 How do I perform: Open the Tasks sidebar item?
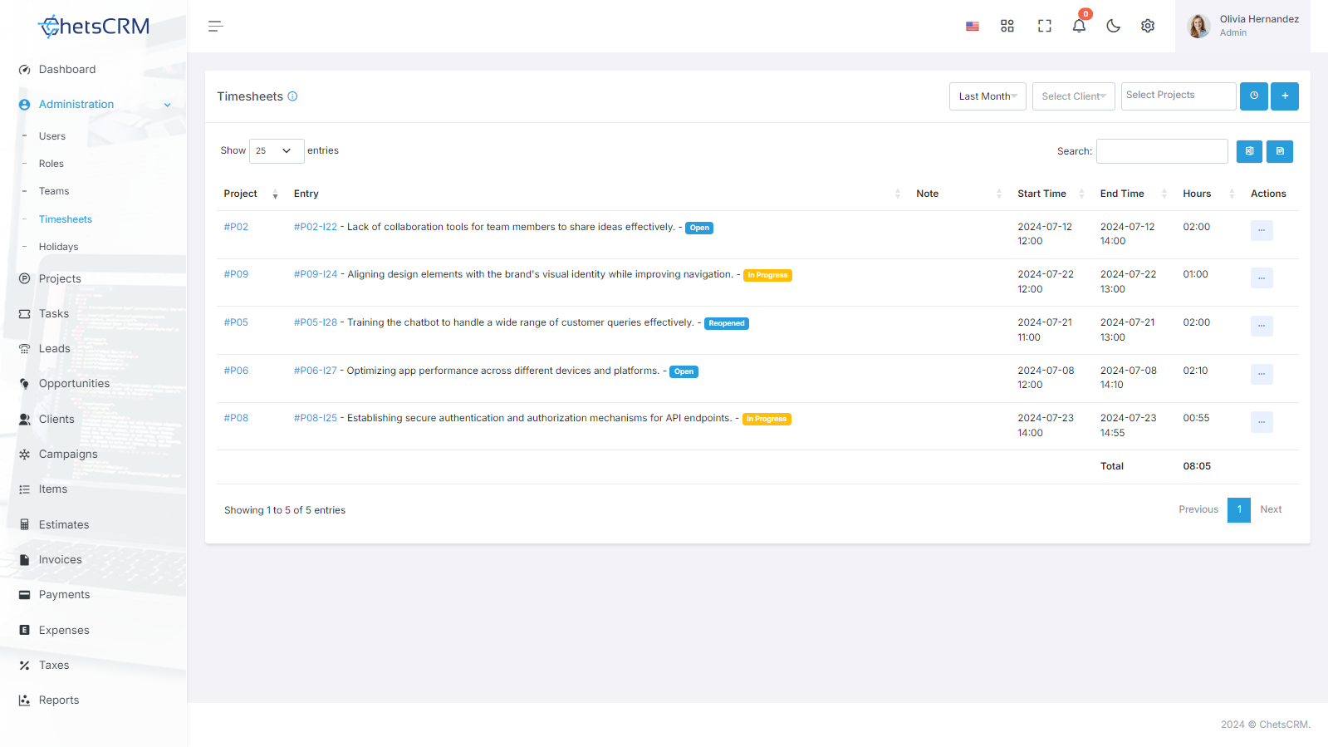click(x=54, y=314)
